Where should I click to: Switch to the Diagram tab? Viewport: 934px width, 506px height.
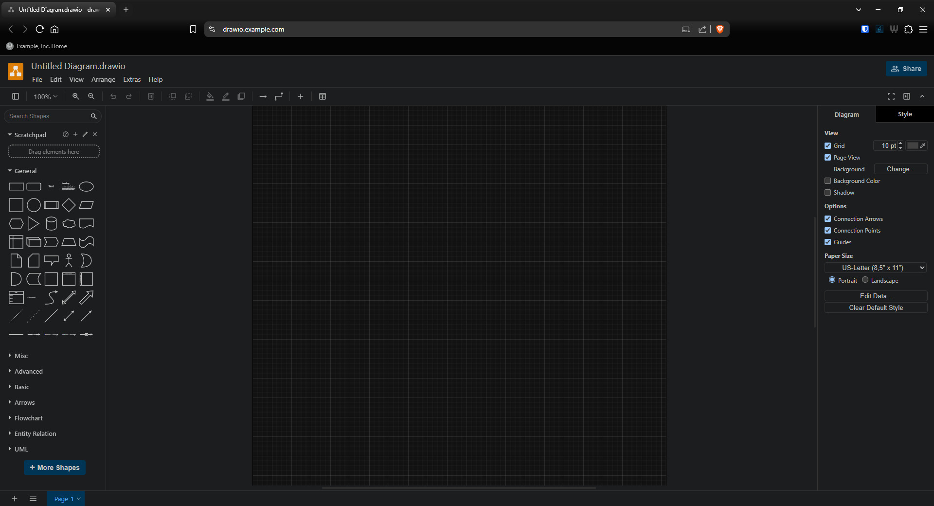pos(846,114)
